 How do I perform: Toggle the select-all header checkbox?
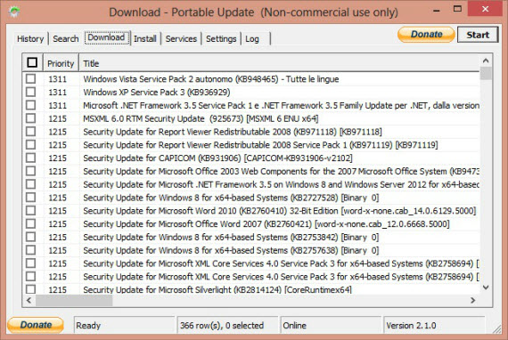(32, 62)
